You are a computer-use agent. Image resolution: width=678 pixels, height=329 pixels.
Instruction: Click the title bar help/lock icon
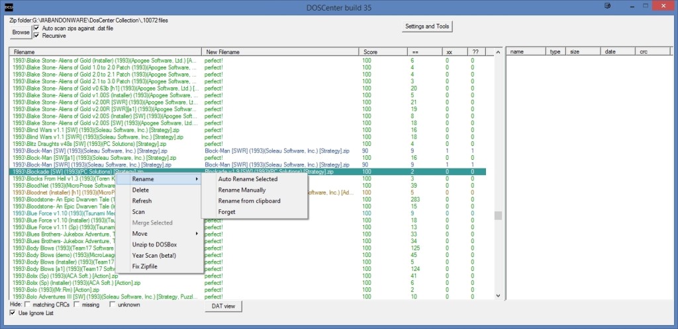point(608,6)
